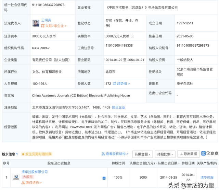Select registration number 110108004499338

(x=119, y=46)
